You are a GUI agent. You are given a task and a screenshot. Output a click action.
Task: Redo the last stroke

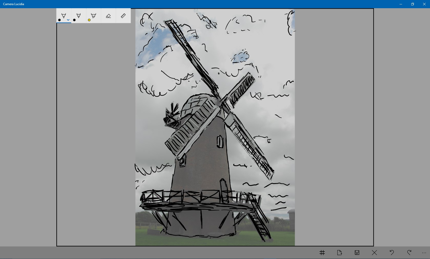click(x=409, y=253)
